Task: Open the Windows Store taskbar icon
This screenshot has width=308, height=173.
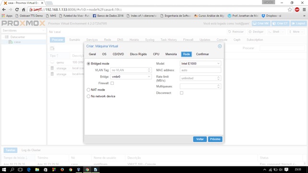Action: point(46,170)
